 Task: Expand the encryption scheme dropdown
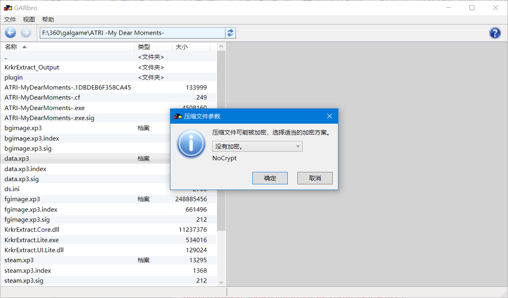click(257, 146)
